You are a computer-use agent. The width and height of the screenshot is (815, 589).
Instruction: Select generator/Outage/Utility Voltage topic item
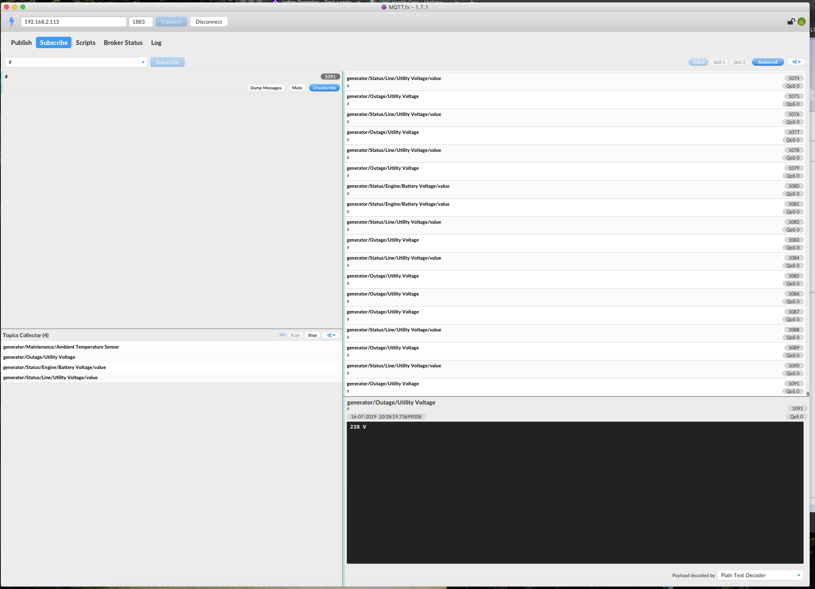point(40,357)
